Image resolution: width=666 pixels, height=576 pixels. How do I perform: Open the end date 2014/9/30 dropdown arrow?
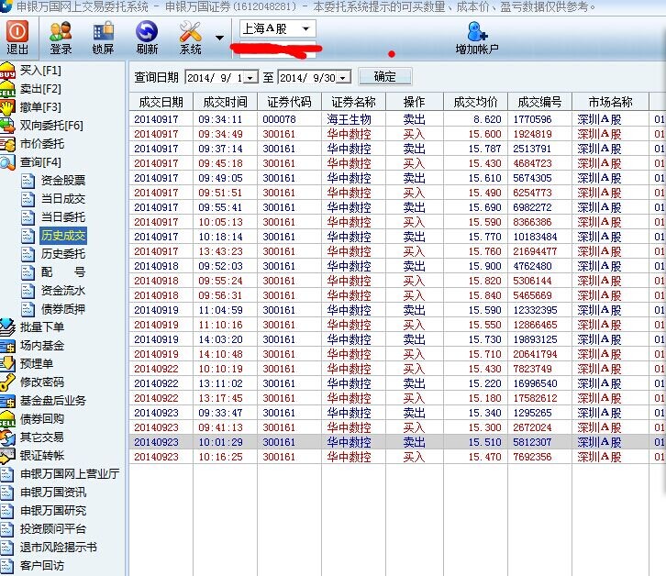[344, 78]
